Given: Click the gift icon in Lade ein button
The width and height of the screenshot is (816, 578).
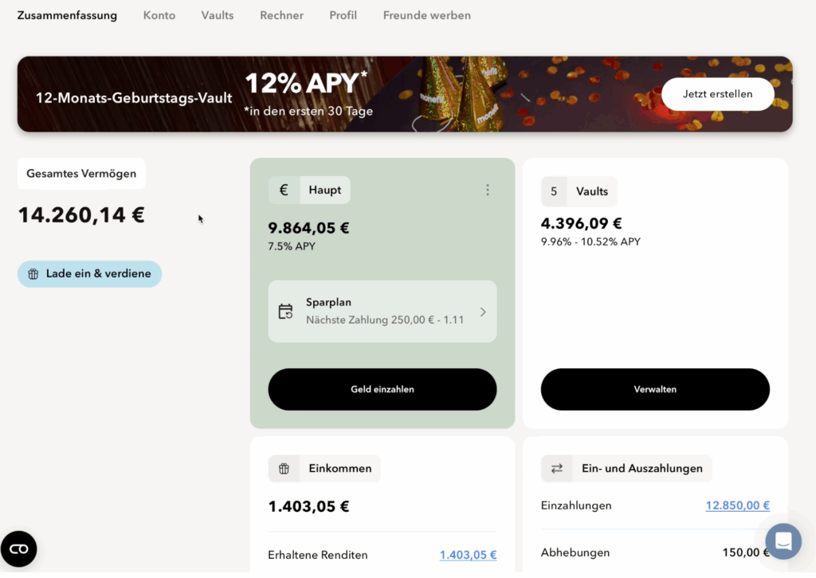Looking at the screenshot, I should (33, 274).
